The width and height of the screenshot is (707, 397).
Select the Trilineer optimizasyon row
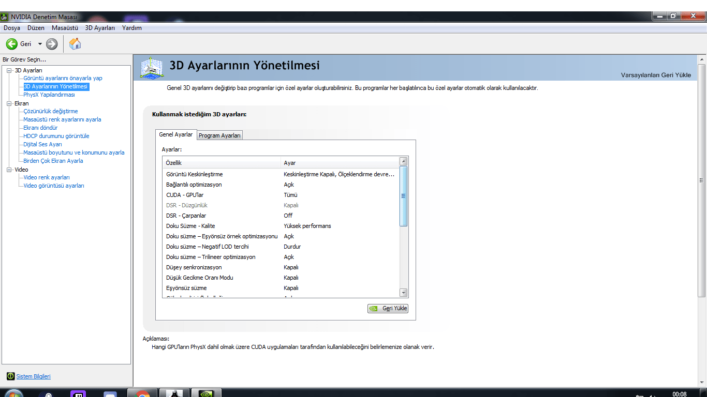(x=281, y=257)
